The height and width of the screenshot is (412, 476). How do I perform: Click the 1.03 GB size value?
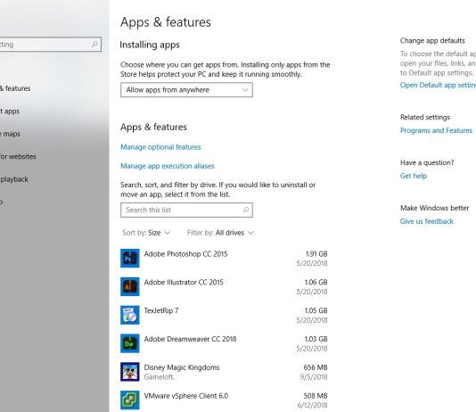click(316, 339)
